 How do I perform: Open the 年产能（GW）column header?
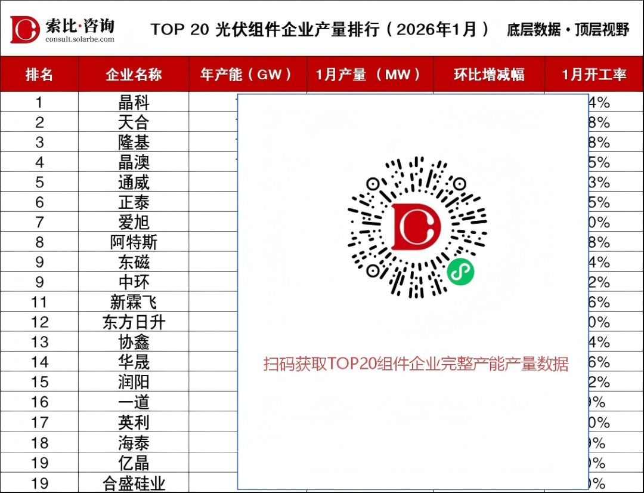[247, 75]
